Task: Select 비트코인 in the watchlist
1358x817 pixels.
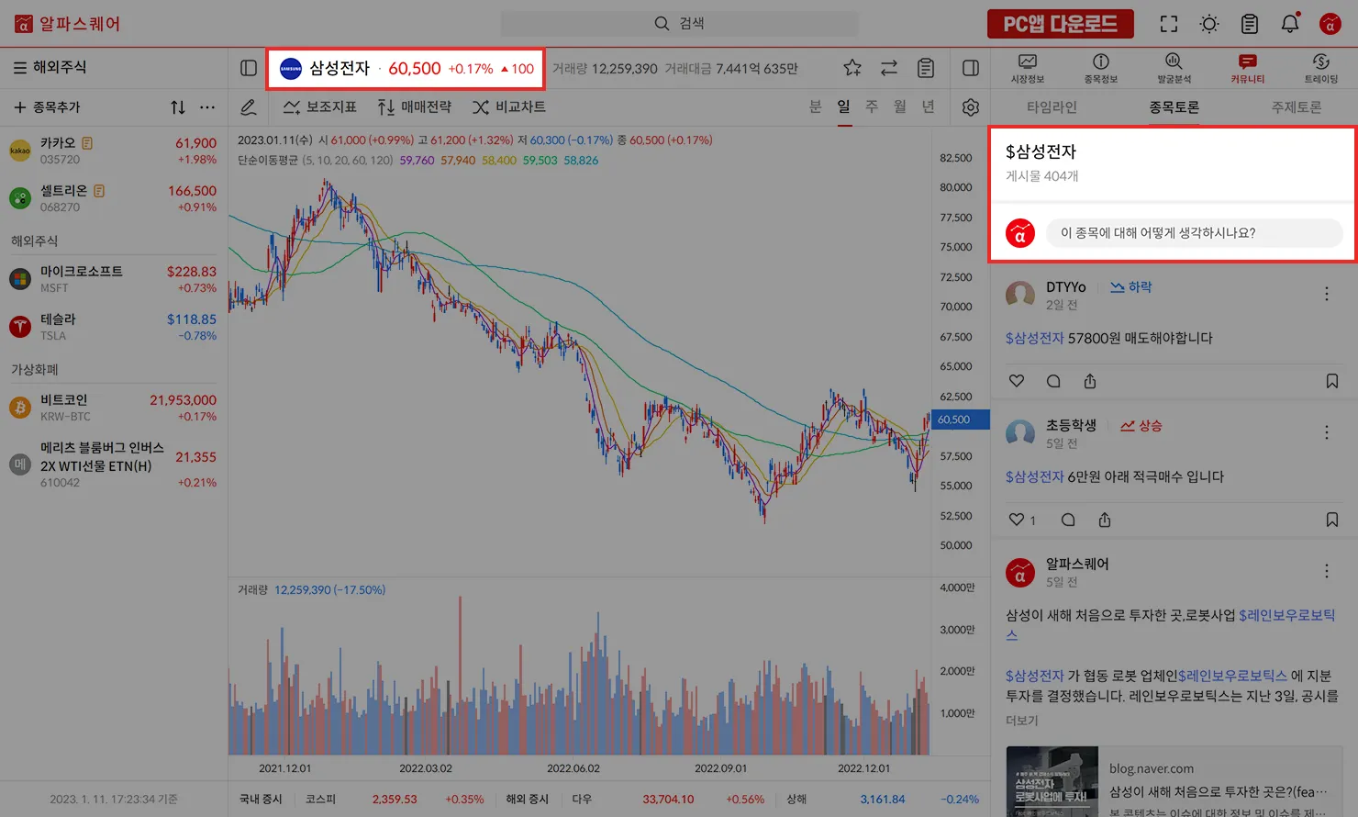Action: tap(114, 408)
